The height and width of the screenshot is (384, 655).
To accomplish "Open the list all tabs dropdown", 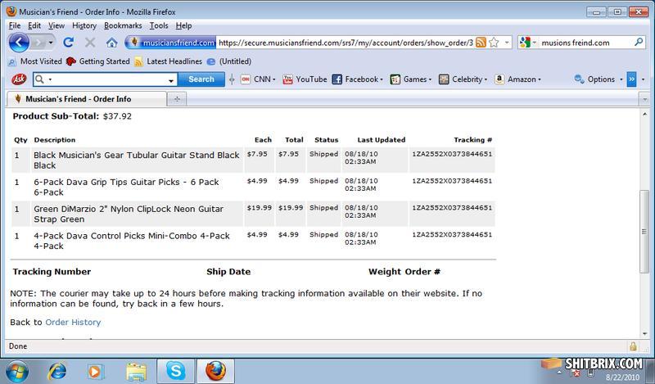I will [644, 99].
